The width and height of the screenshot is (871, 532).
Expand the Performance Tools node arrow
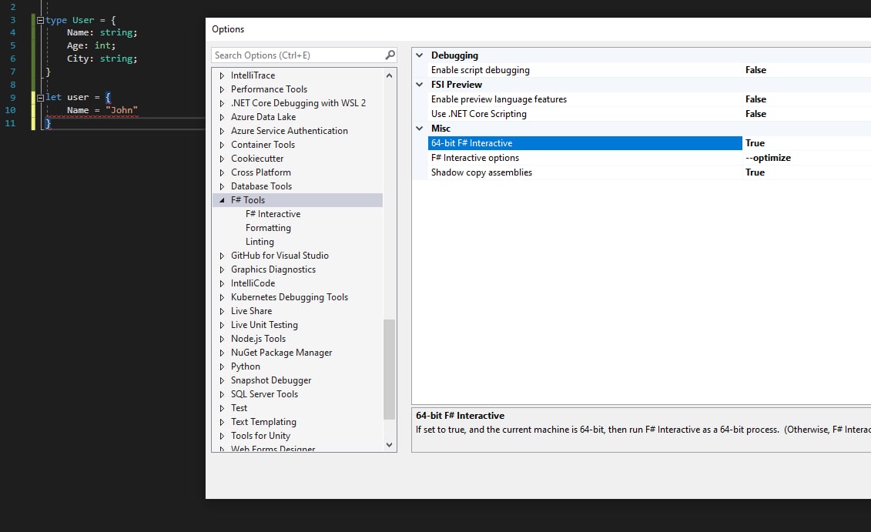click(x=223, y=89)
